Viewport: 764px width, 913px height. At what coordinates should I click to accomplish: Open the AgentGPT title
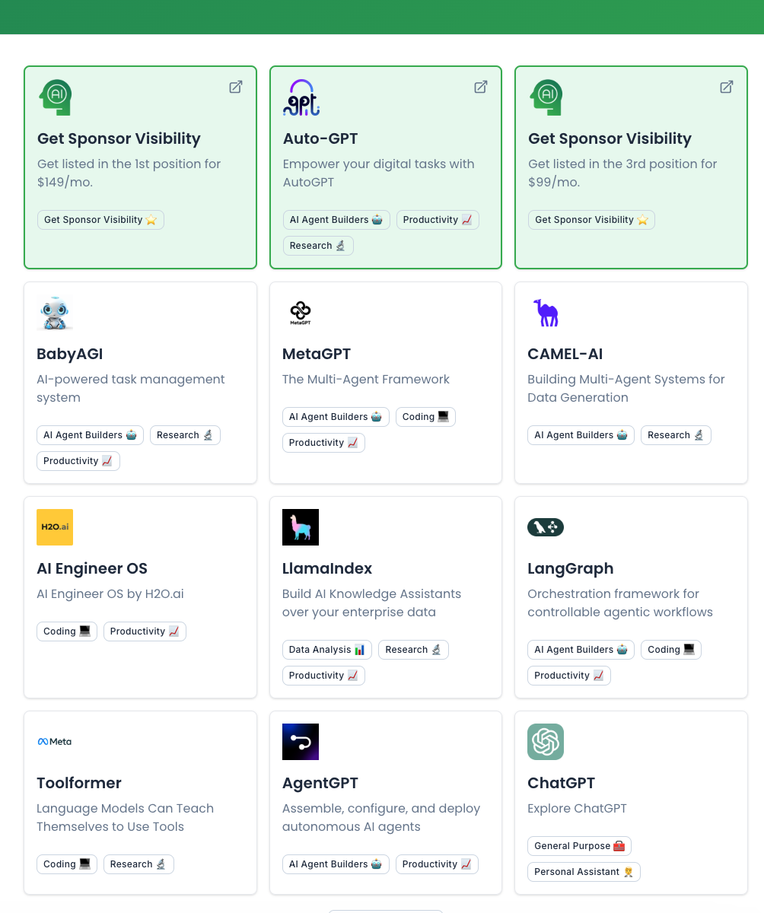tap(320, 783)
